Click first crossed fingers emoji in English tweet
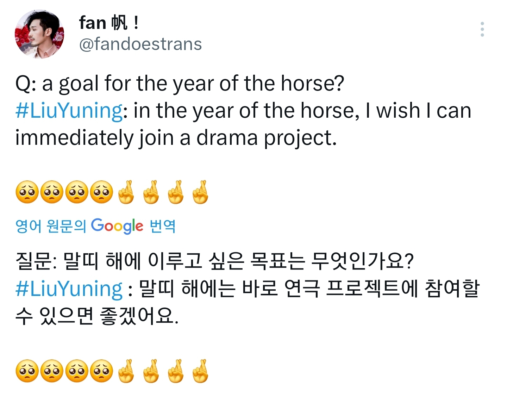507x402 pixels. coord(126,192)
